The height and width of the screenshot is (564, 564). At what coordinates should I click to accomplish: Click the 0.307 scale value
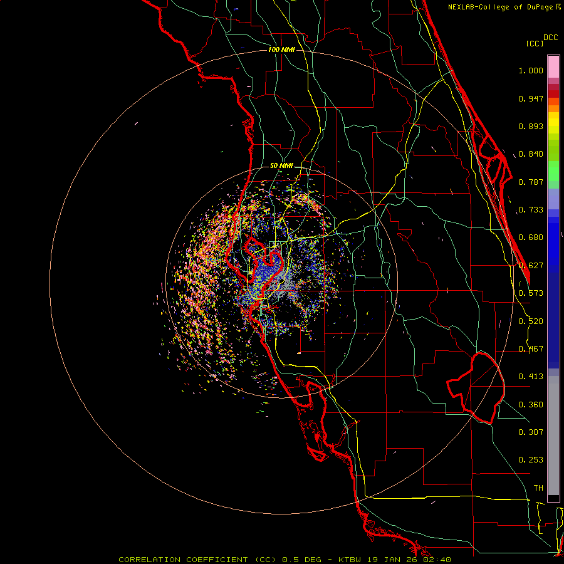tap(531, 432)
